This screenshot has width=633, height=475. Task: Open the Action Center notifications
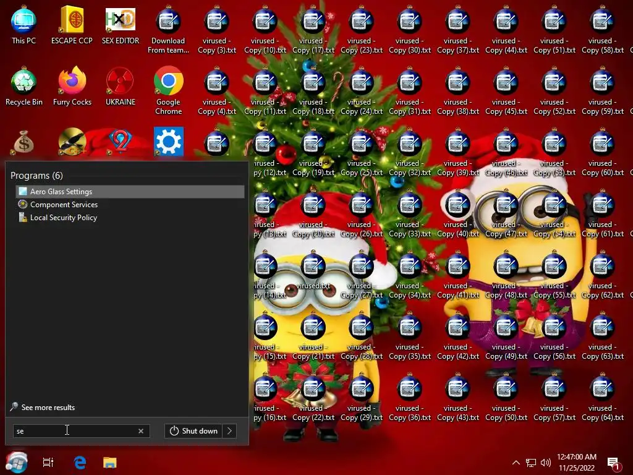pos(614,463)
